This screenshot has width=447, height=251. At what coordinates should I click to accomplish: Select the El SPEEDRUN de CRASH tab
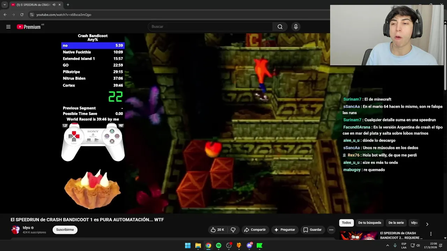(x=33, y=5)
